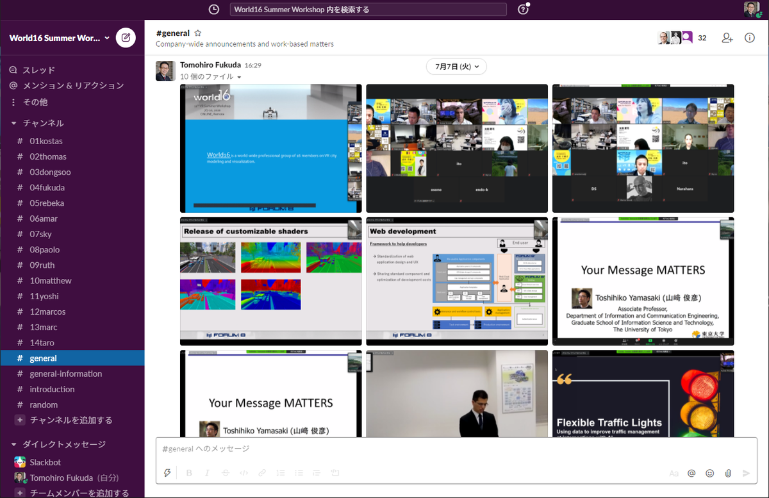The image size is (769, 498).
Task: Show channel details info icon
Action: pyautogui.click(x=750, y=38)
